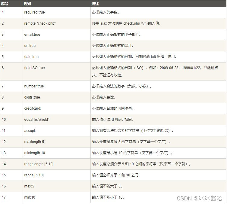
Task: Click the 规则 column header
Action: tap(57, 4)
